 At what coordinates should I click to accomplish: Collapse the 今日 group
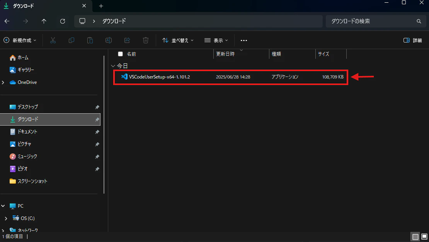coord(113,66)
